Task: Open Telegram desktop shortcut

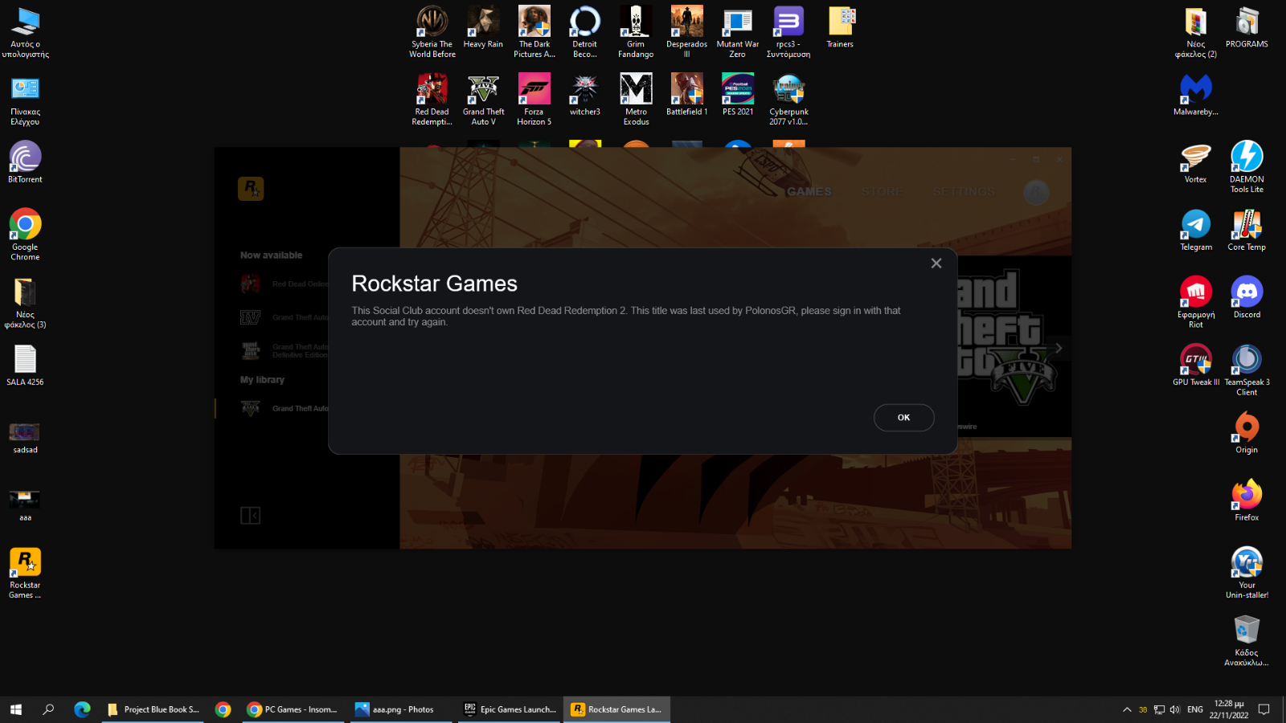Action: point(1196,230)
